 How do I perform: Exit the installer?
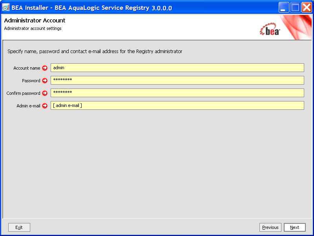19,227
